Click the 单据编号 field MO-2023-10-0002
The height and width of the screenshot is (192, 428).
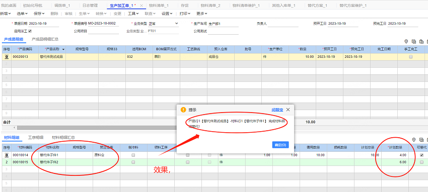103,24
